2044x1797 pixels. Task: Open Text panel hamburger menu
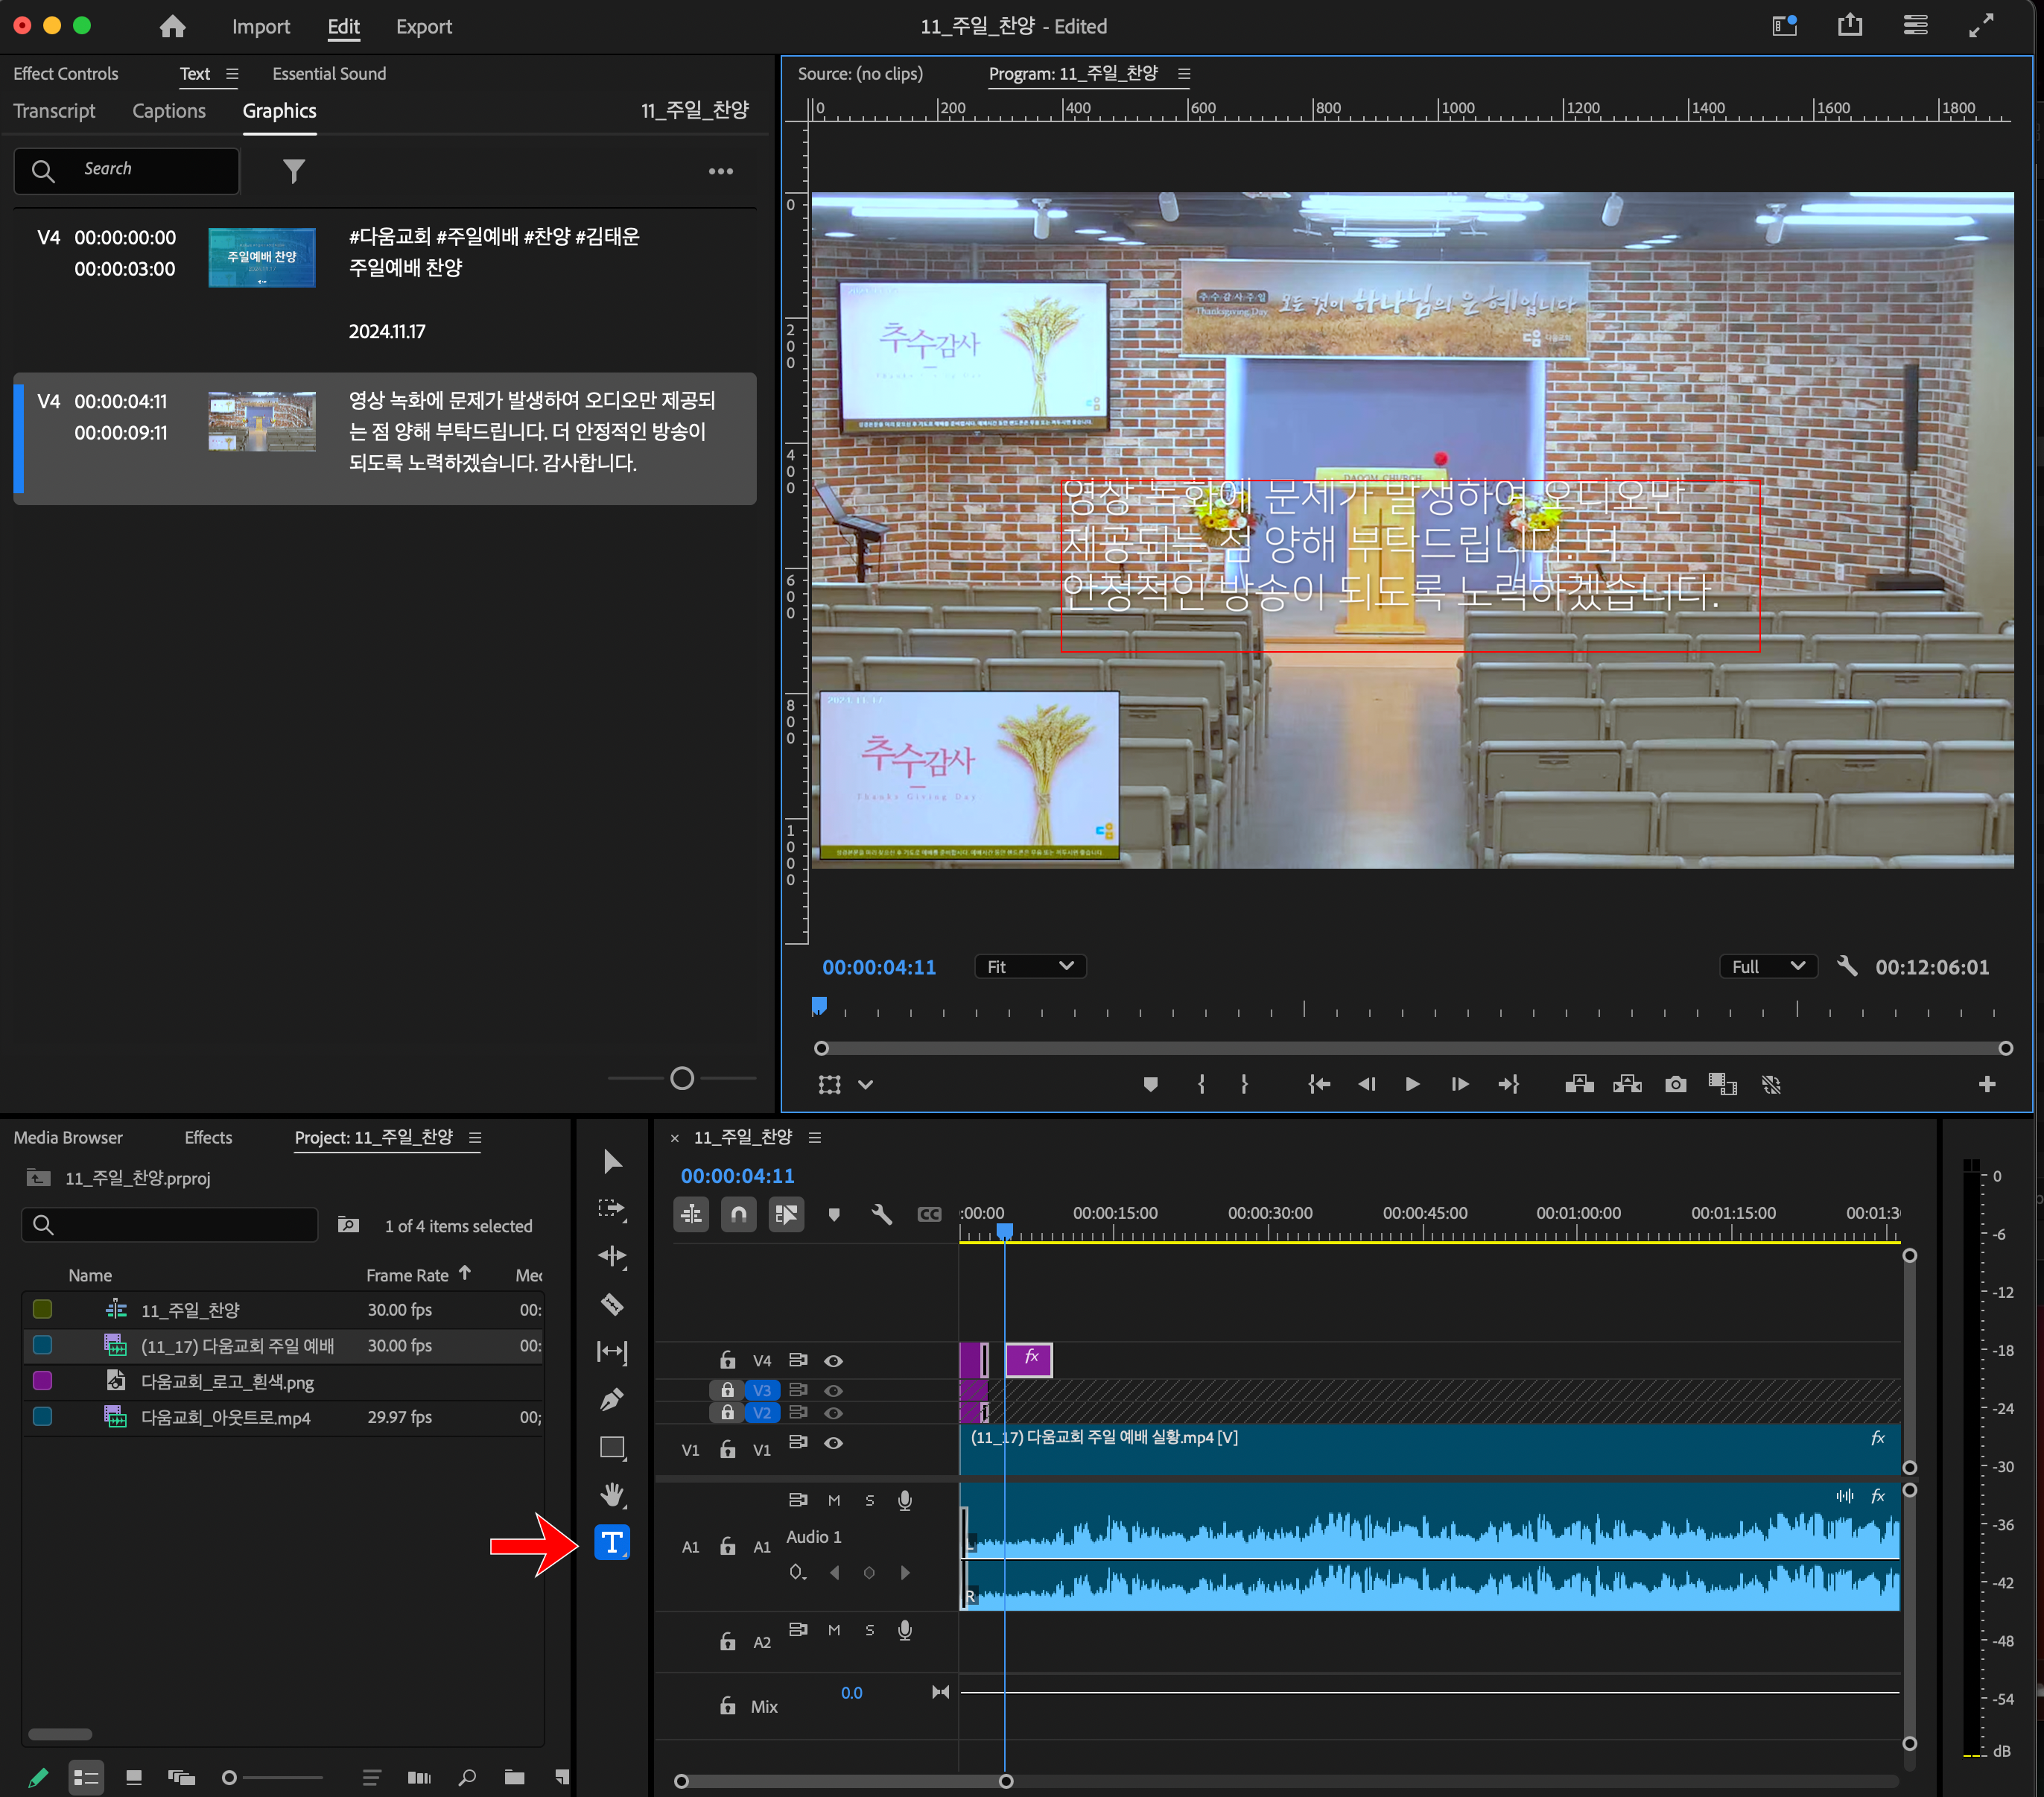pos(232,74)
